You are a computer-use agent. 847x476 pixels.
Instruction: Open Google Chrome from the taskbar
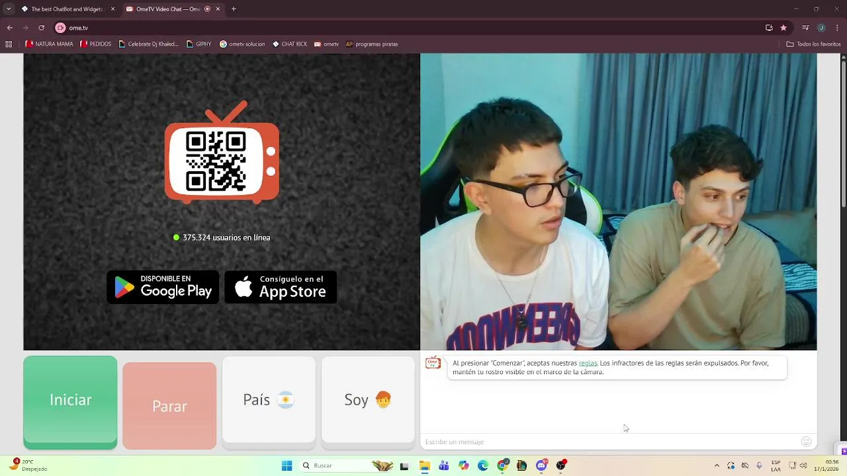click(502, 465)
